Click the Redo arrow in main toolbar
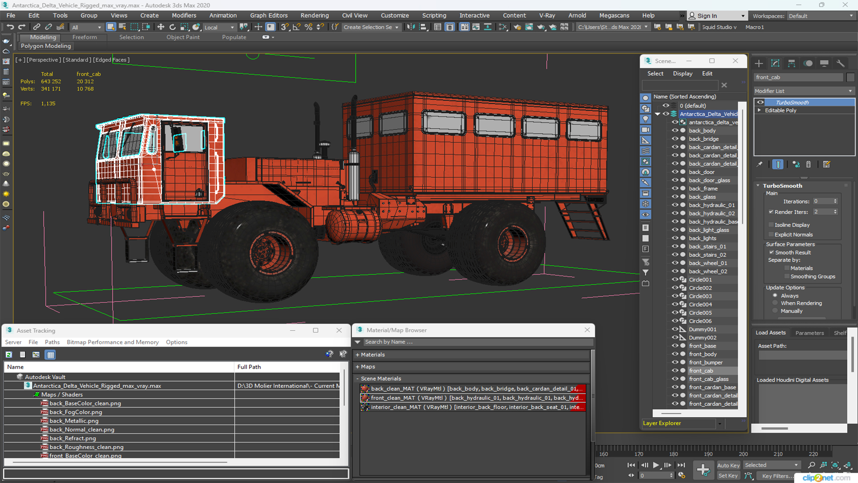The width and height of the screenshot is (858, 483). click(x=21, y=27)
